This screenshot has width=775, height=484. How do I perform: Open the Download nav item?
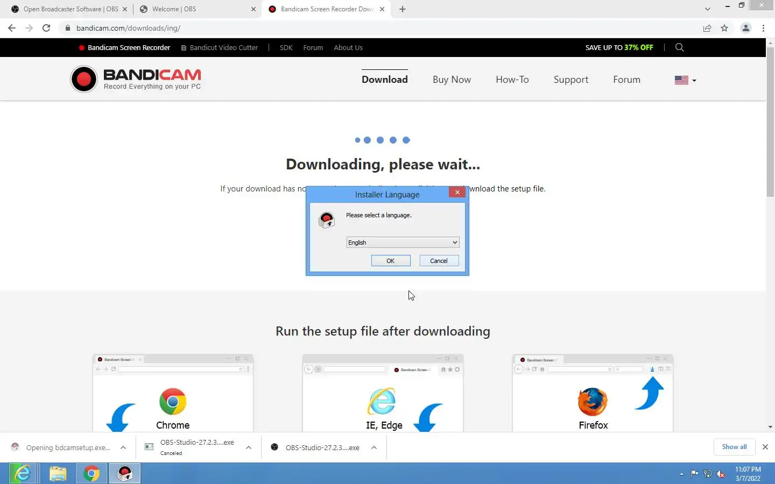tap(385, 80)
